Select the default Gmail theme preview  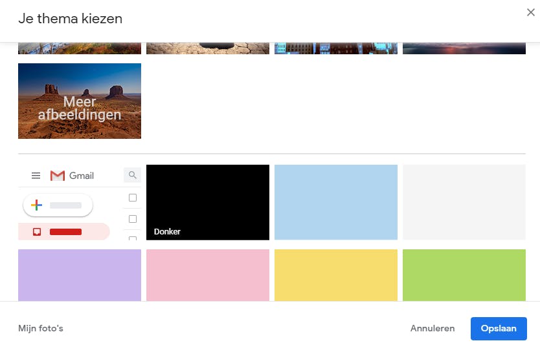point(80,202)
